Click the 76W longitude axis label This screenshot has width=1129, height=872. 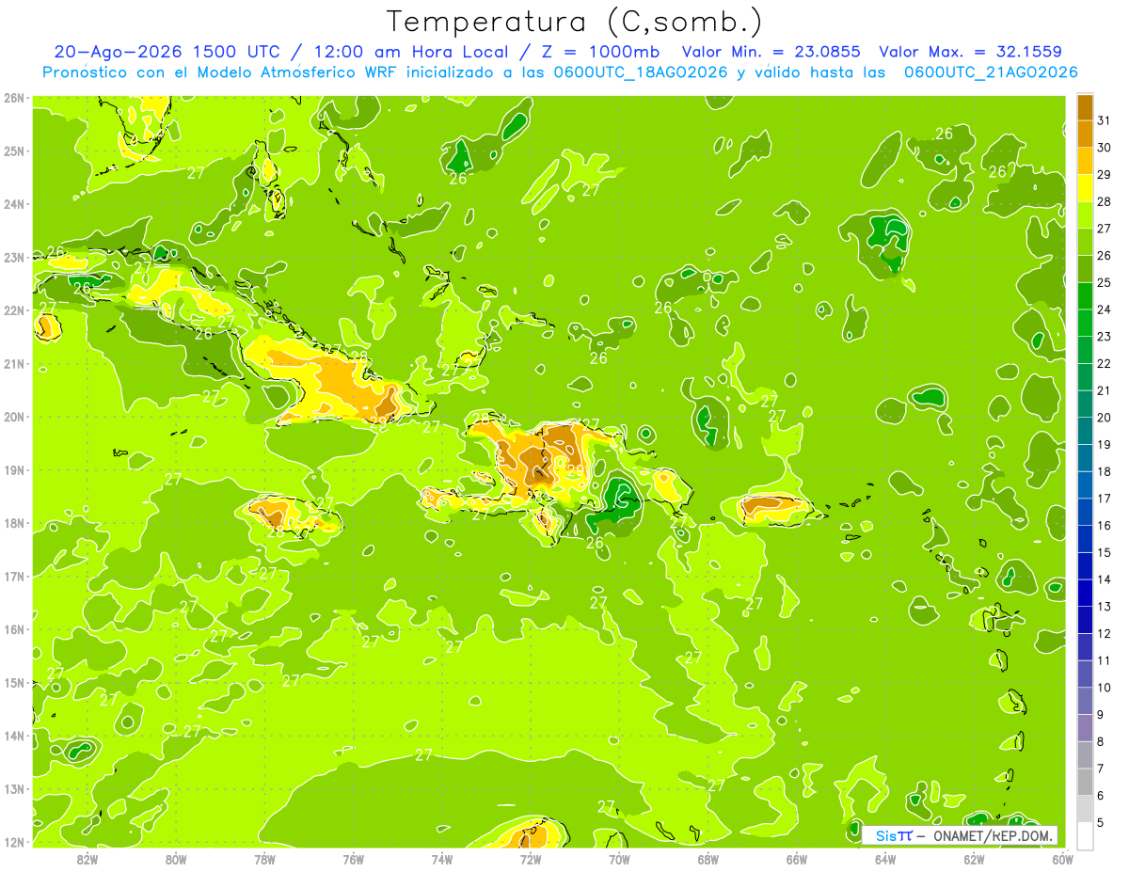[x=353, y=859]
